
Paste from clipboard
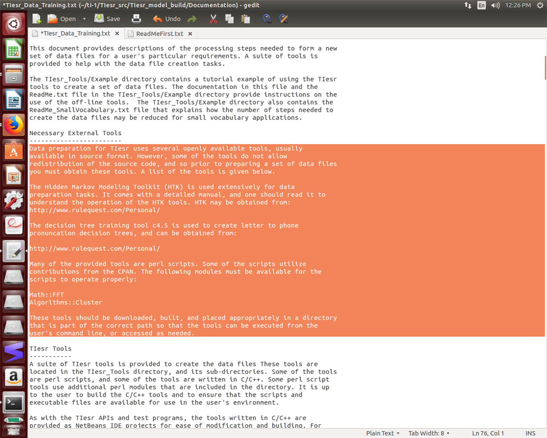tap(245, 19)
